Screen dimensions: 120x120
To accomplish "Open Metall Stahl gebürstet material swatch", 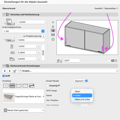I will [23, 110].
